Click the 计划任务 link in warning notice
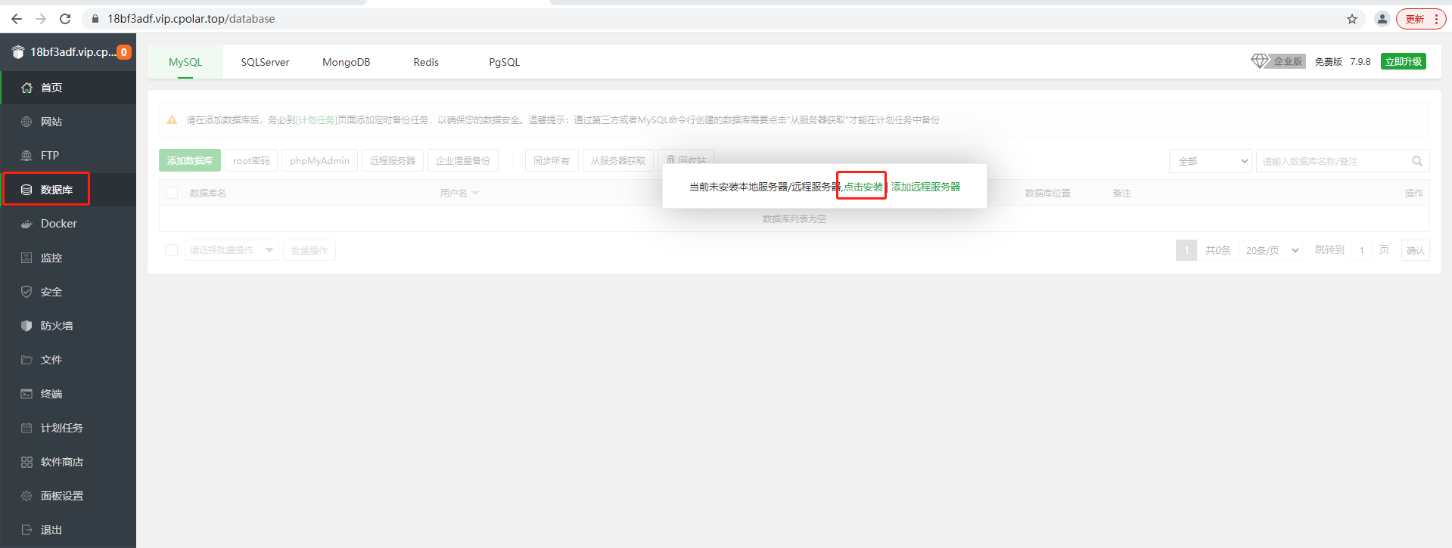 coord(317,119)
